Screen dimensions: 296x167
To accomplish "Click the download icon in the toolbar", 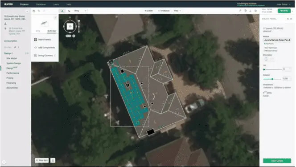I will [x=251, y=11].
